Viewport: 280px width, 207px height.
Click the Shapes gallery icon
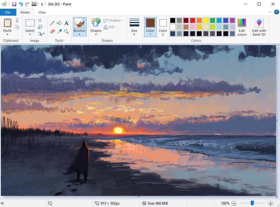click(x=96, y=23)
